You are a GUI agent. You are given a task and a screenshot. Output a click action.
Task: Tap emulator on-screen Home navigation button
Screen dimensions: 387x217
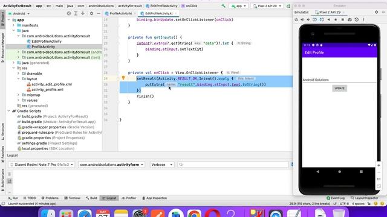[x=339, y=171]
